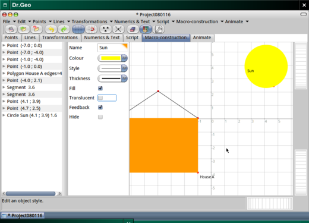Open the Thickness dropdown

point(124,78)
